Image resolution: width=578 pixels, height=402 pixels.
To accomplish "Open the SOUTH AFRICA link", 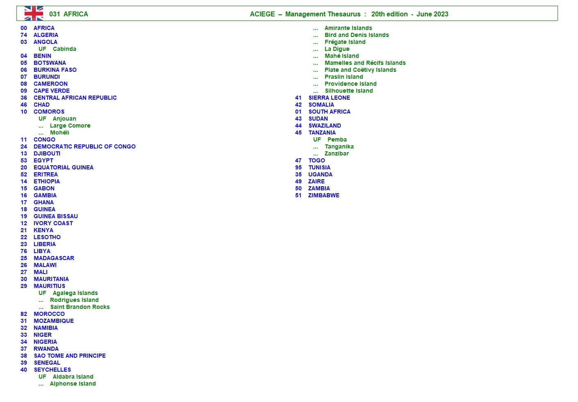I will click(329, 112).
